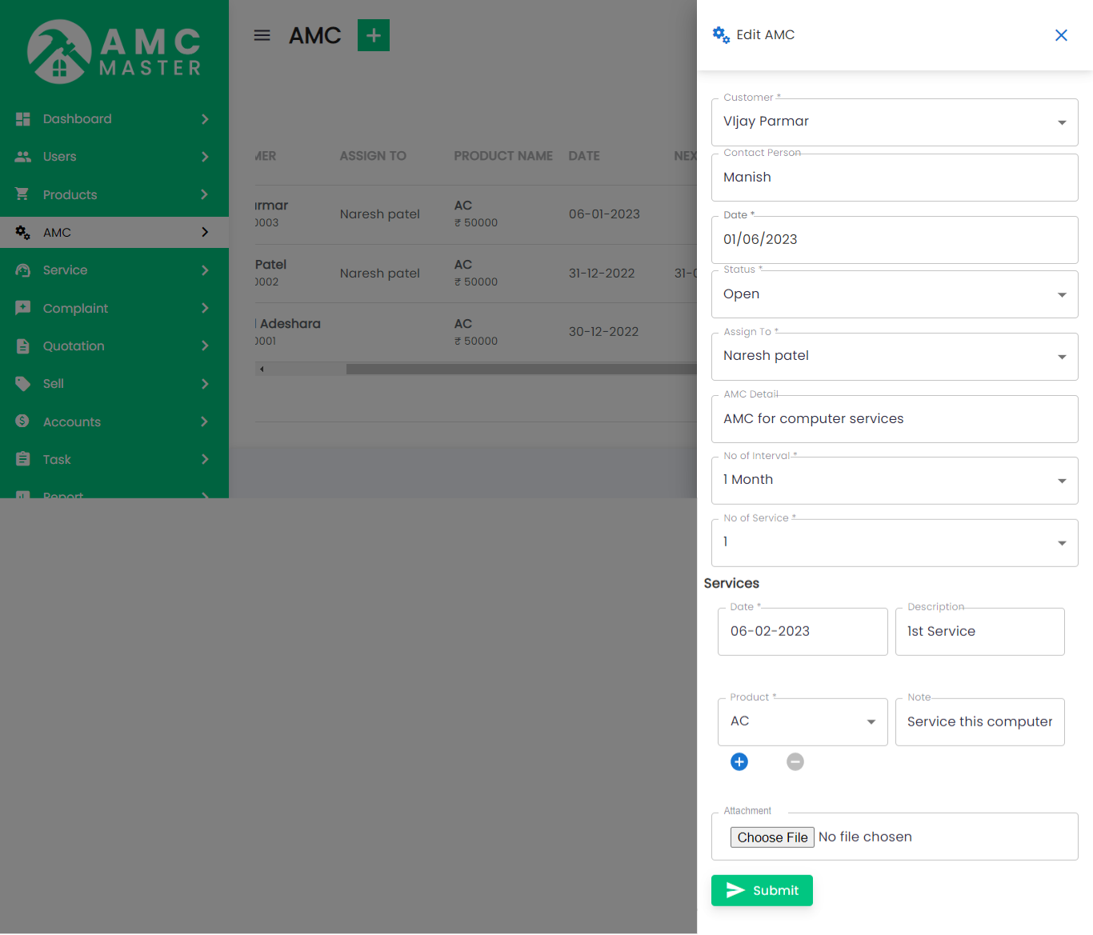
Task: Click the Complaint icon in sidebar
Action: pos(23,308)
